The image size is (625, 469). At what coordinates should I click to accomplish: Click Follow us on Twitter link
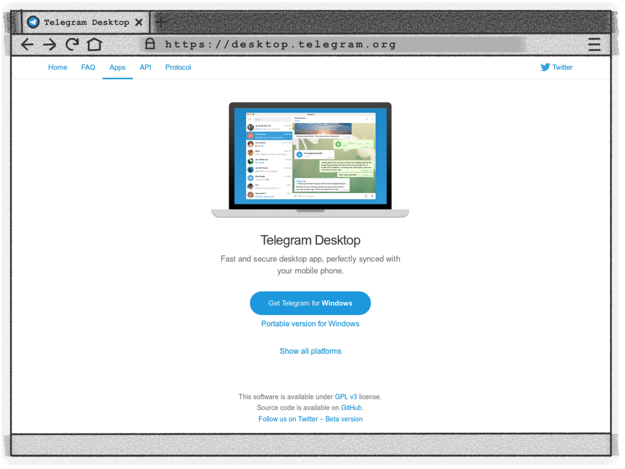click(288, 419)
